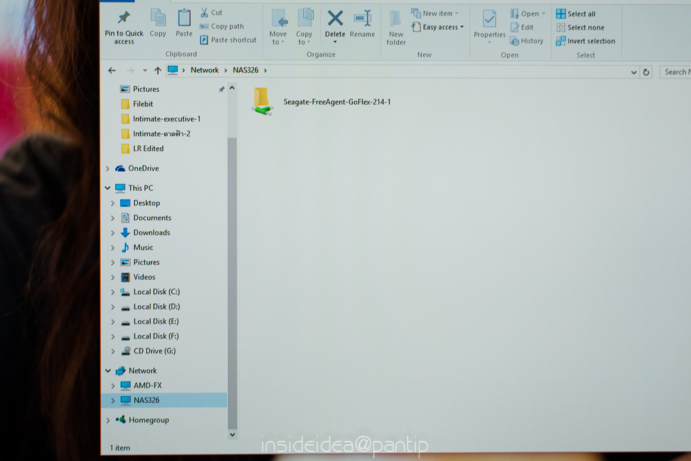Expand the AMD-FX network computer
The width and height of the screenshot is (691, 461).
pyautogui.click(x=113, y=386)
